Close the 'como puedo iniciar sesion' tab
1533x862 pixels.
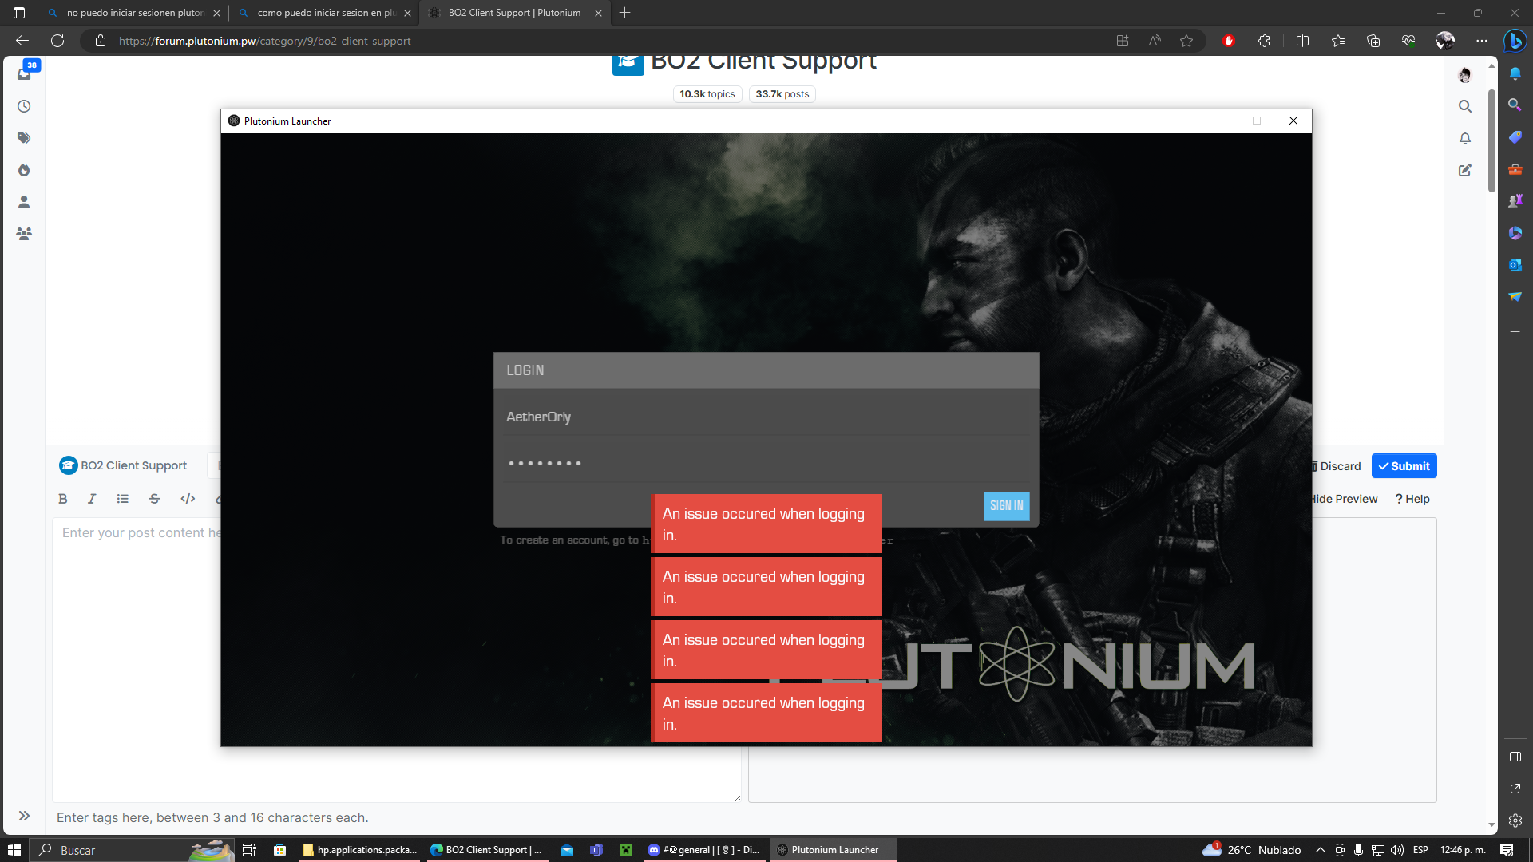click(x=407, y=13)
